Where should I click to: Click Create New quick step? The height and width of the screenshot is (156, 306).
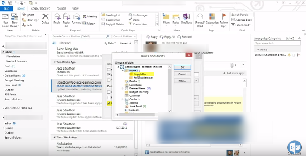[x=138, y=24]
